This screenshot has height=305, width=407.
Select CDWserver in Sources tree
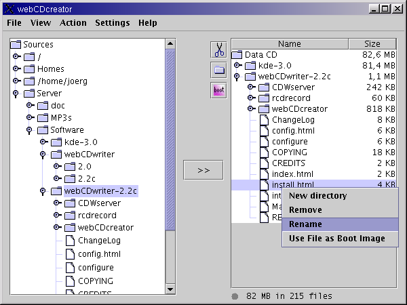coord(100,203)
